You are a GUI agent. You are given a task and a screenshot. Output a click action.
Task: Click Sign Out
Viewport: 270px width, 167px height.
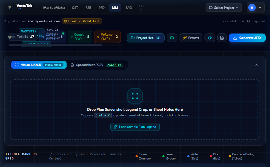(256, 21)
